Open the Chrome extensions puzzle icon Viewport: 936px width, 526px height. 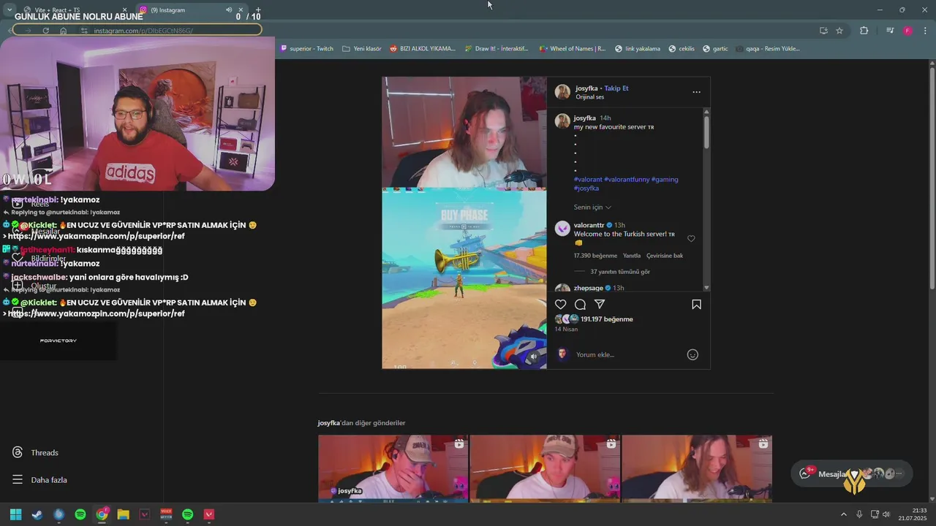pyautogui.click(x=864, y=31)
